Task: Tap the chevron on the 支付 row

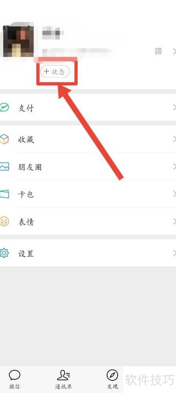Action: tap(174, 108)
